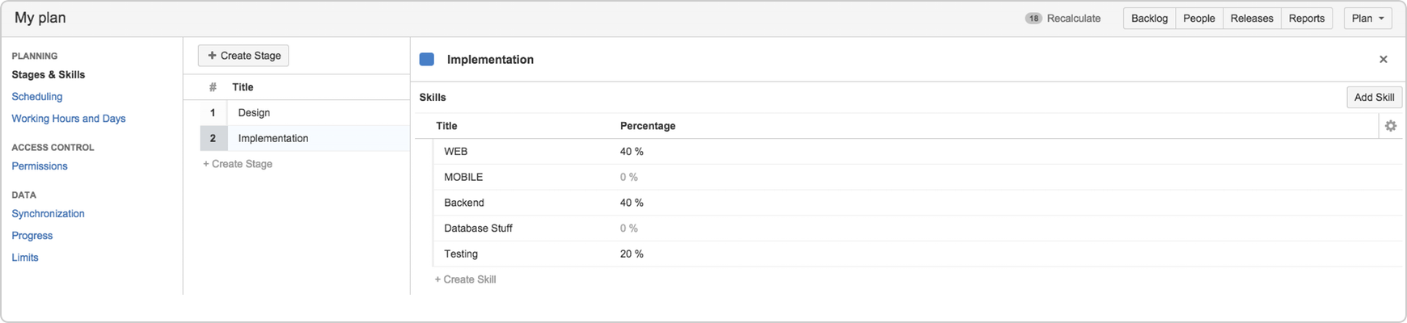The height and width of the screenshot is (323, 1407).
Task: Go to the Releases tab
Action: point(1252,19)
